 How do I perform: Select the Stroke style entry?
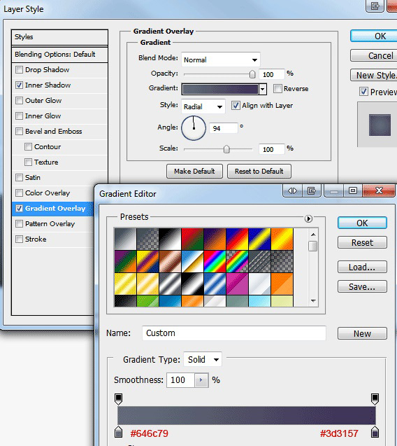(x=53, y=239)
